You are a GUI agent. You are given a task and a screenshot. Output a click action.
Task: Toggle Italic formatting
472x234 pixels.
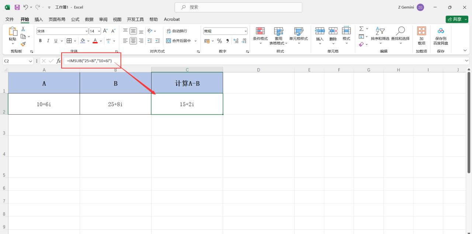[48, 41]
